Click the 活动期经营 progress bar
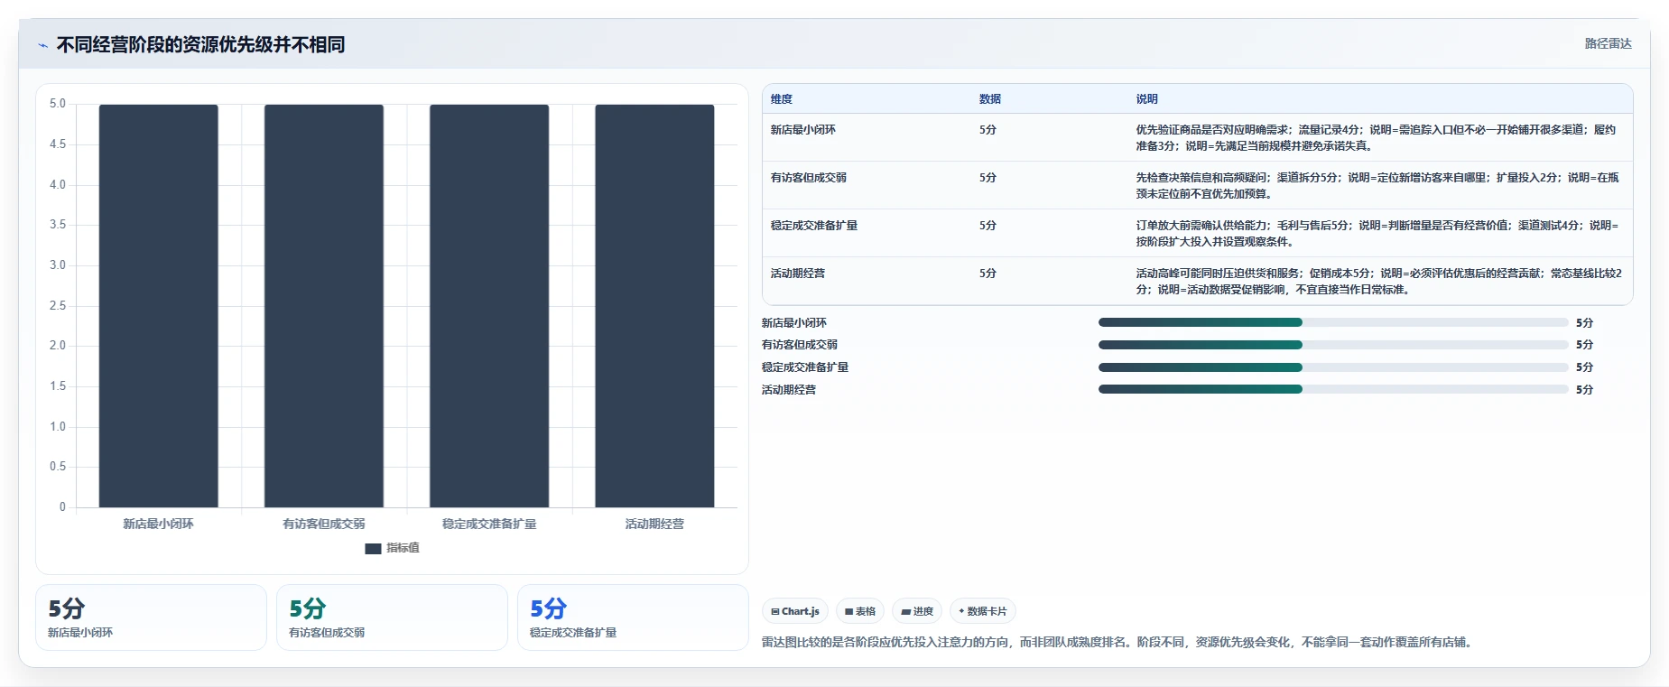This screenshot has height=687, width=1669. click(1332, 389)
